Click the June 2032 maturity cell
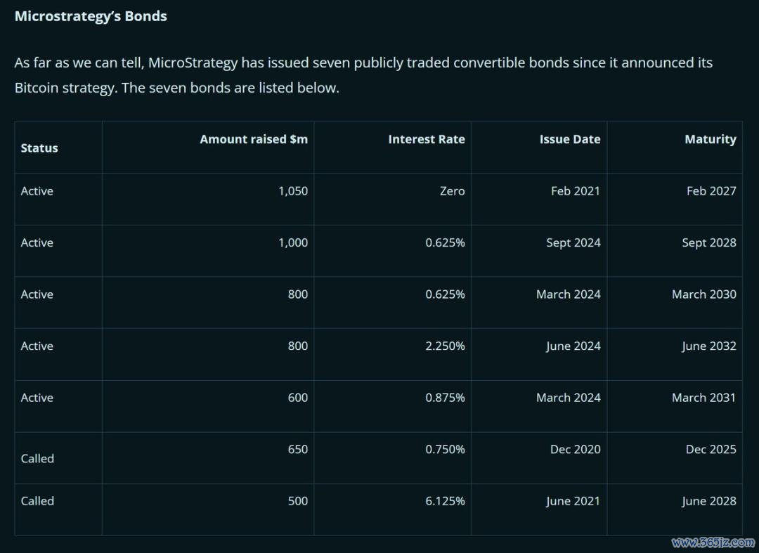Image resolution: width=759 pixels, height=553 pixels. [708, 346]
